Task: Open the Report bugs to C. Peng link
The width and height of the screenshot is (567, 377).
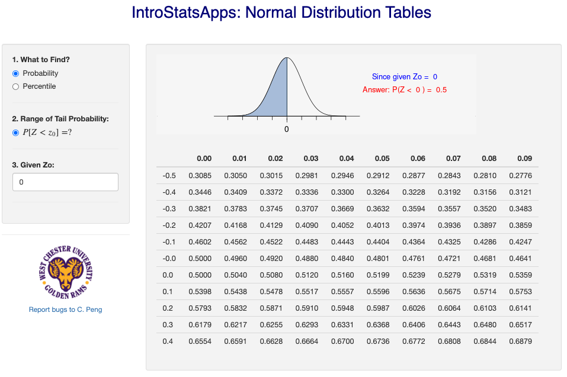Action: click(x=65, y=310)
